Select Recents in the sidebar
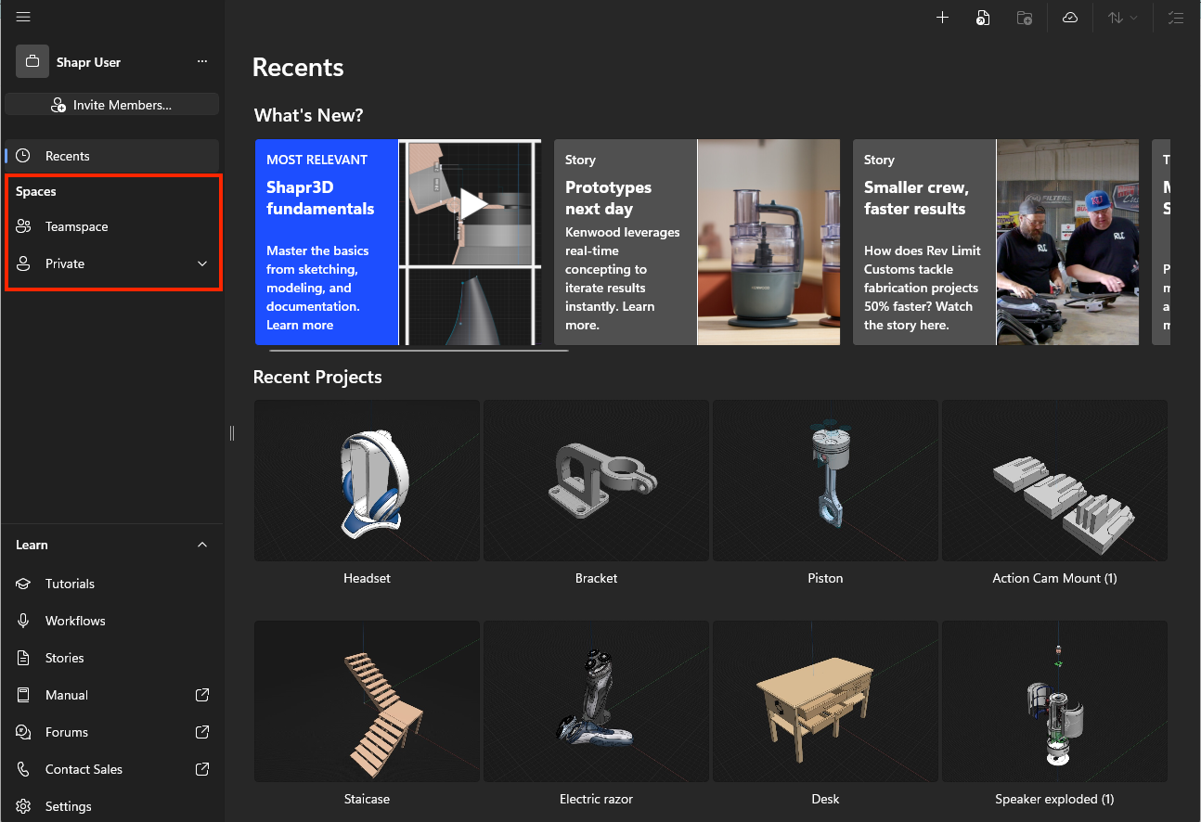Viewport: 1201px width, 822px height. tap(112, 156)
